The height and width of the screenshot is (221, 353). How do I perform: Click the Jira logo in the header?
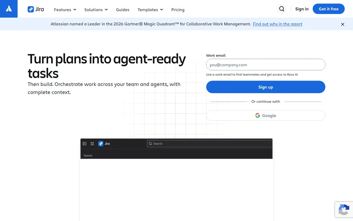[x=36, y=9]
